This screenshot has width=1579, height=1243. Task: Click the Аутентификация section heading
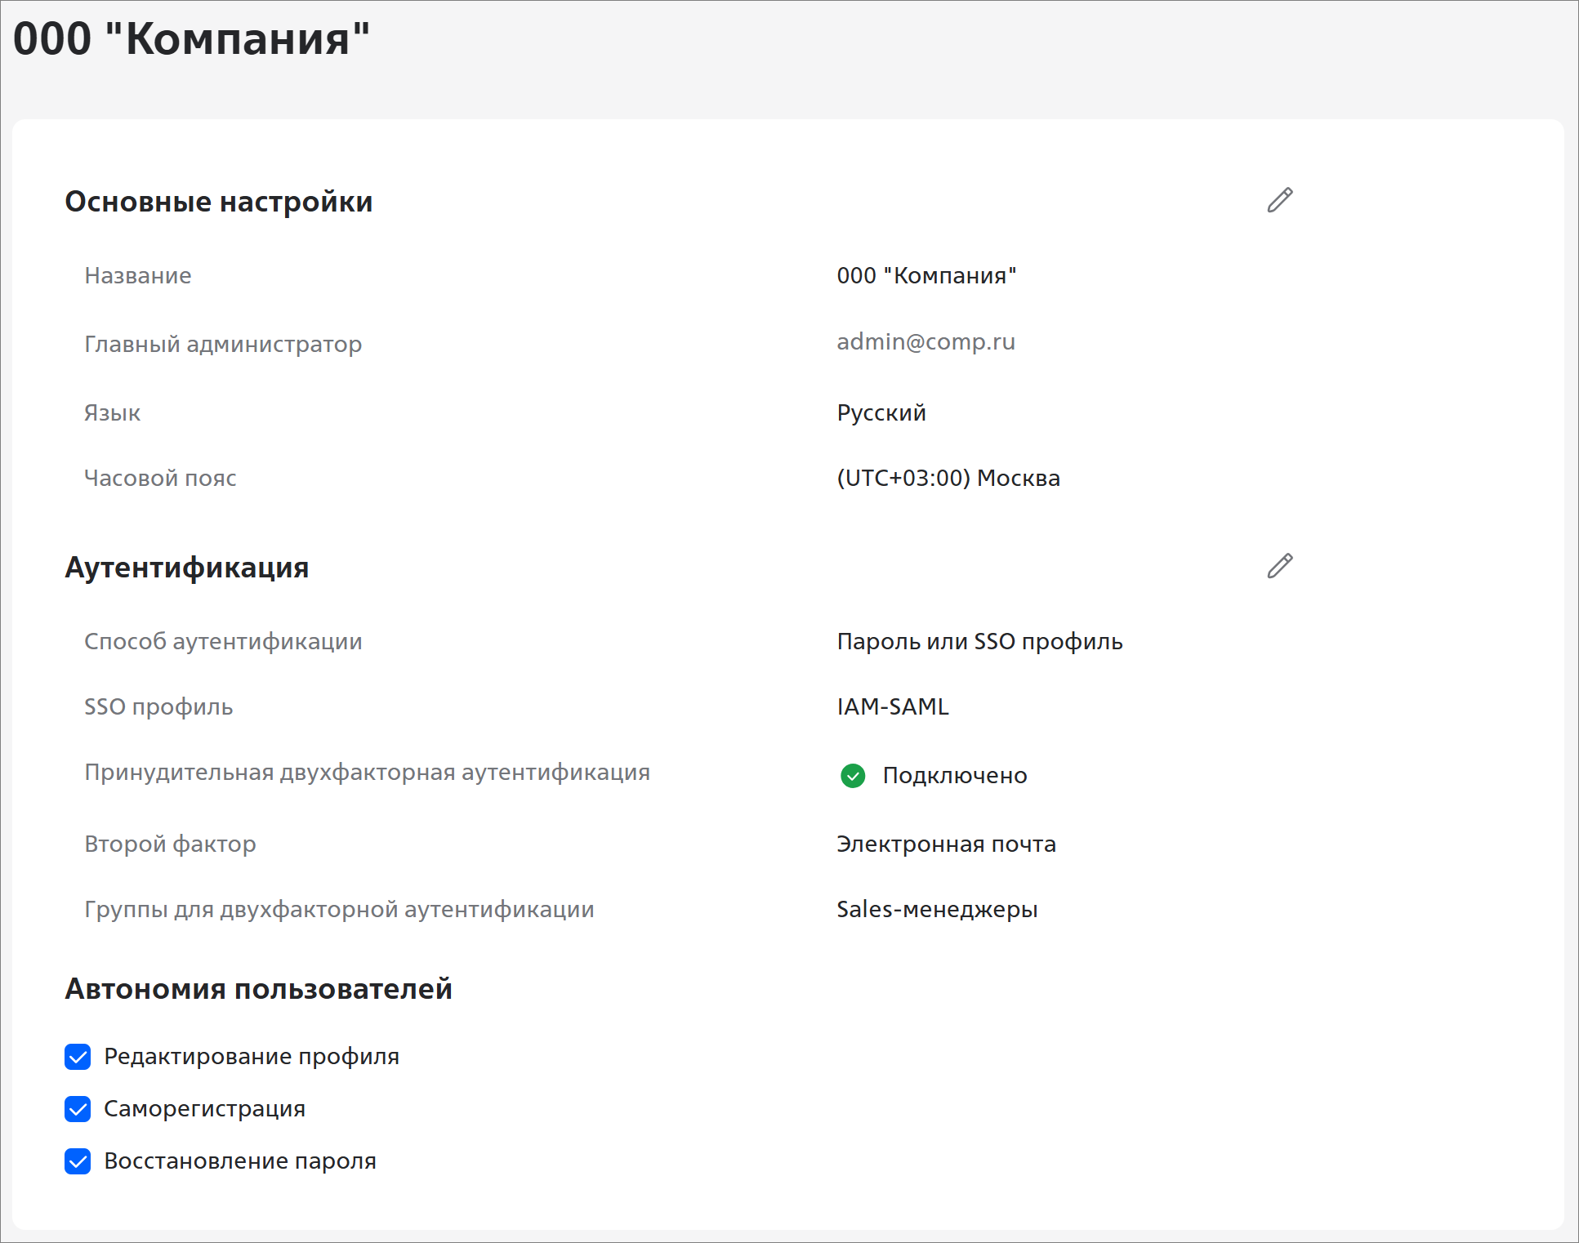(x=186, y=568)
